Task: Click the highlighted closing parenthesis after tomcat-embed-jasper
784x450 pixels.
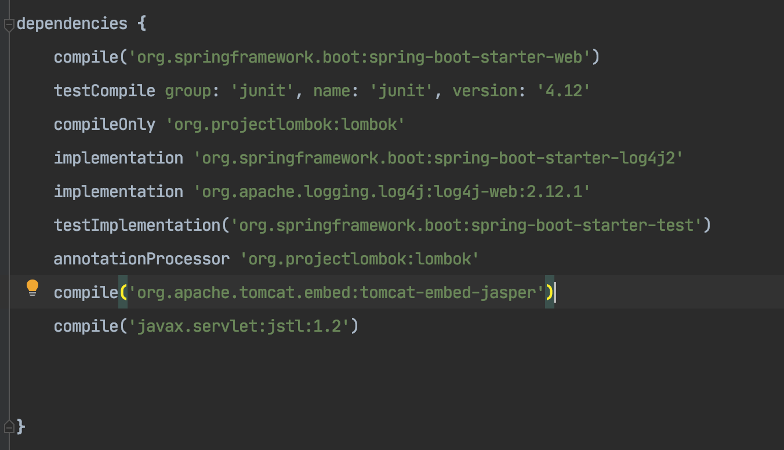Action: [x=549, y=292]
